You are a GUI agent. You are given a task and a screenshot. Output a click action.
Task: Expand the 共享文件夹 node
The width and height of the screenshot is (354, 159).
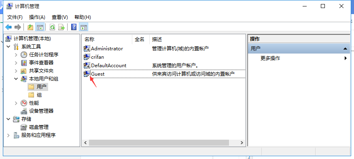coord(16,71)
